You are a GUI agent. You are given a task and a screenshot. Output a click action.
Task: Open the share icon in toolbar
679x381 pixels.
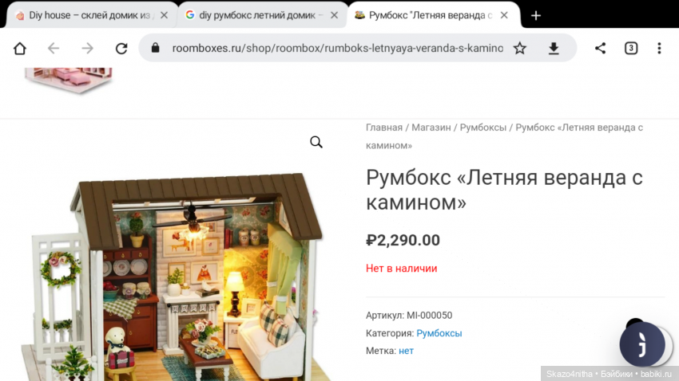pyautogui.click(x=600, y=48)
